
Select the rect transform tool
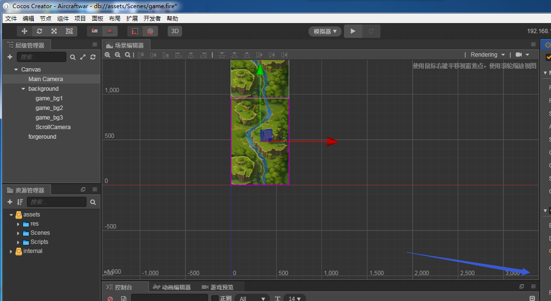point(69,31)
